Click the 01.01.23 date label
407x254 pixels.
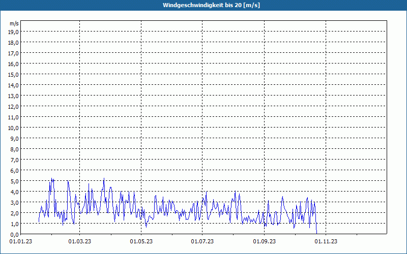click(x=21, y=242)
